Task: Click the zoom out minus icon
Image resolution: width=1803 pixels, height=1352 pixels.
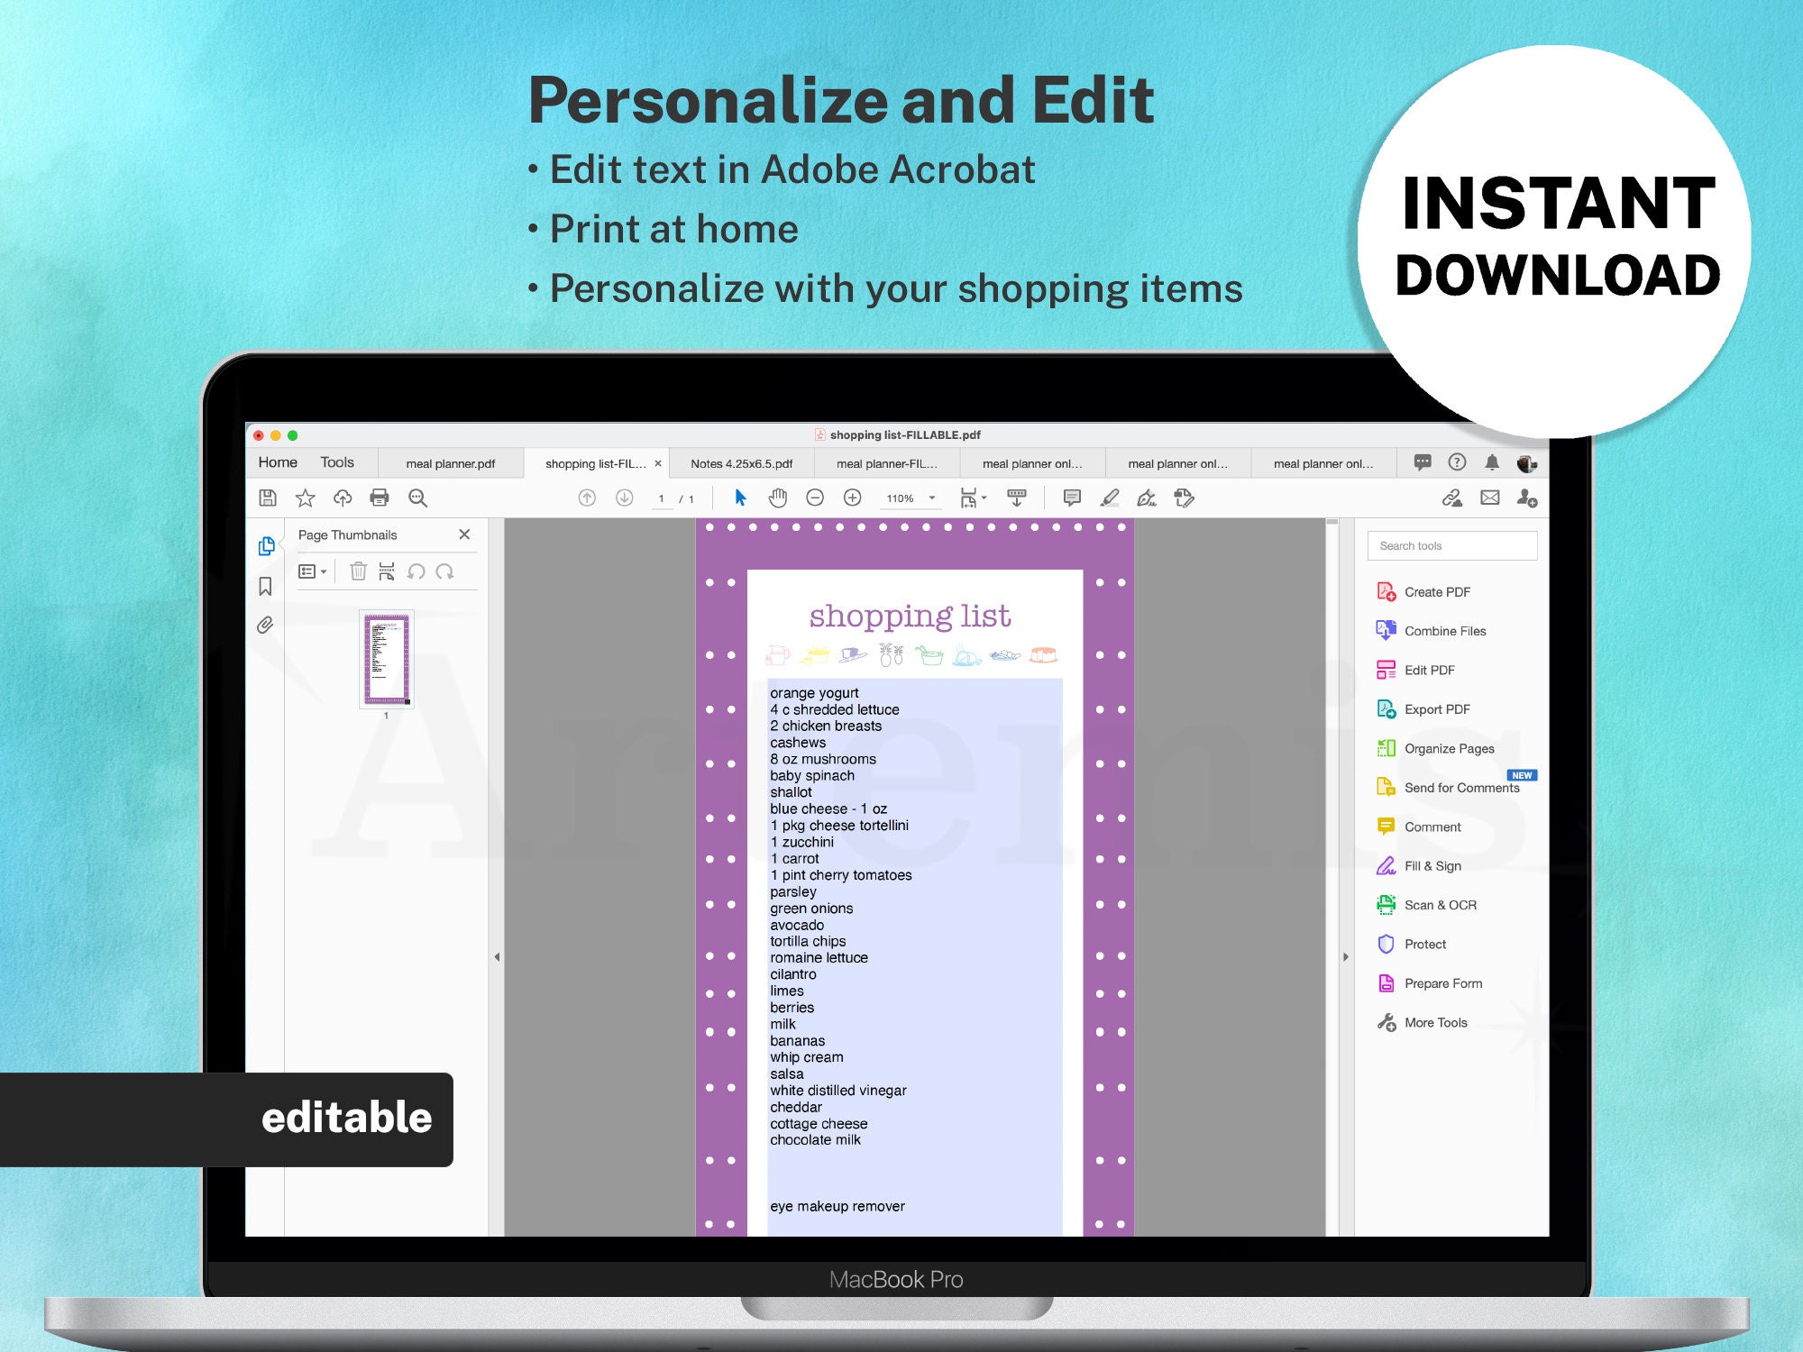Action: click(x=815, y=498)
